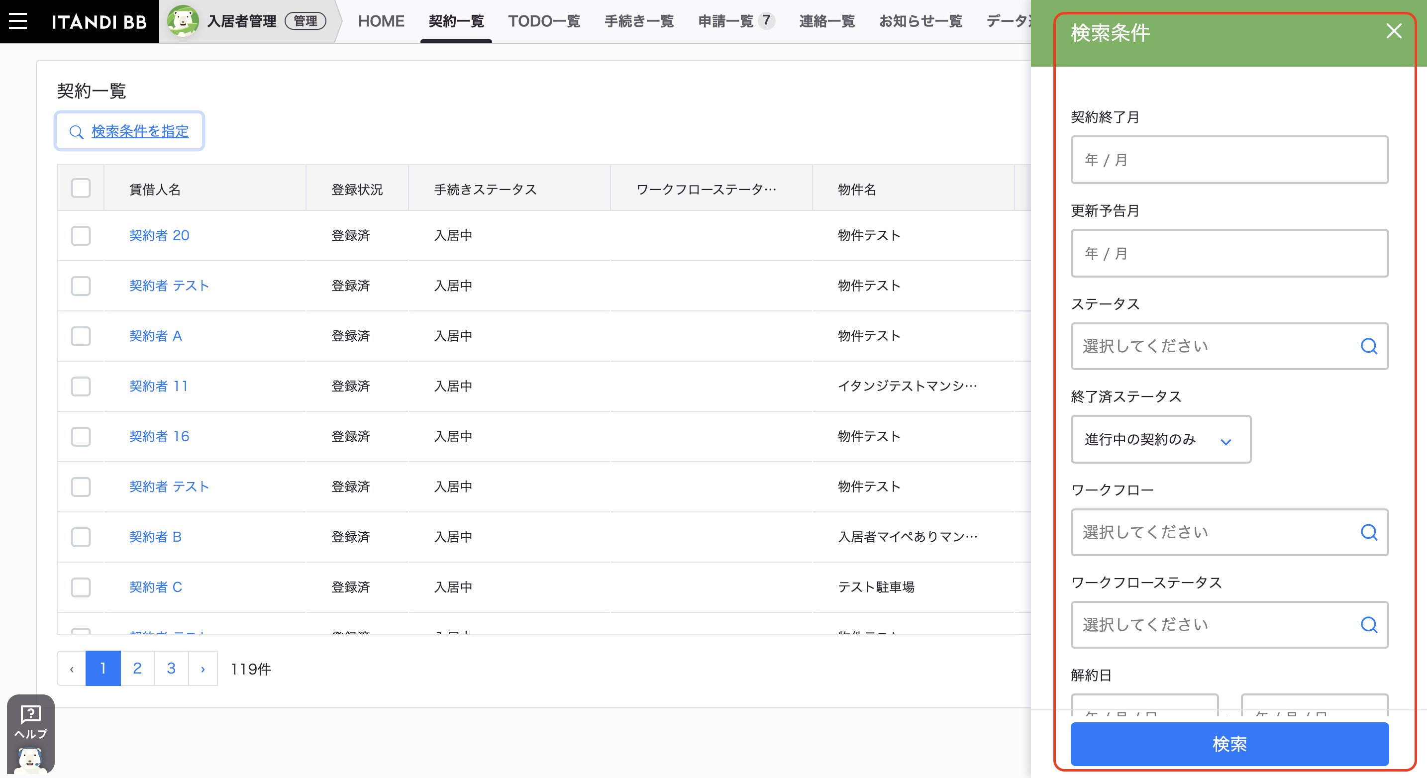This screenshot has height=778, width=1427.
Task: Click the next page arrow
Action: (203, 669)
